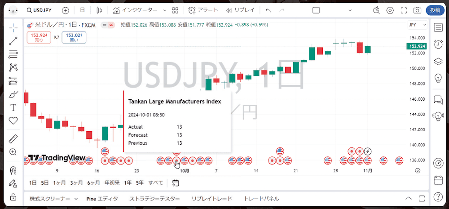Click the 152.924 sell button
449x209 pixels.
point(39,38)
